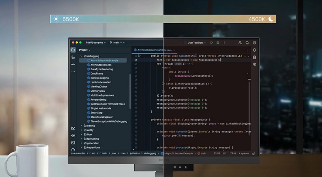Image resolution: width=322 pixels, height=177 pixels.
Task: Open the Database tool window icon
Action: pyautogui.click(x=254, y=57)
